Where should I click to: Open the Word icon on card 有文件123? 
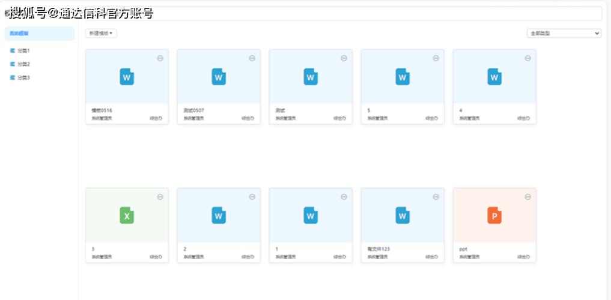point(403,215)
